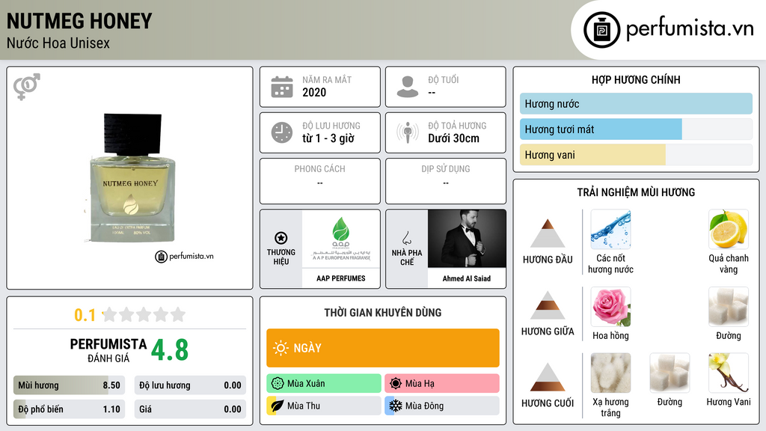Click the Nước Hoa Unisex subtitle

(58, 43)
